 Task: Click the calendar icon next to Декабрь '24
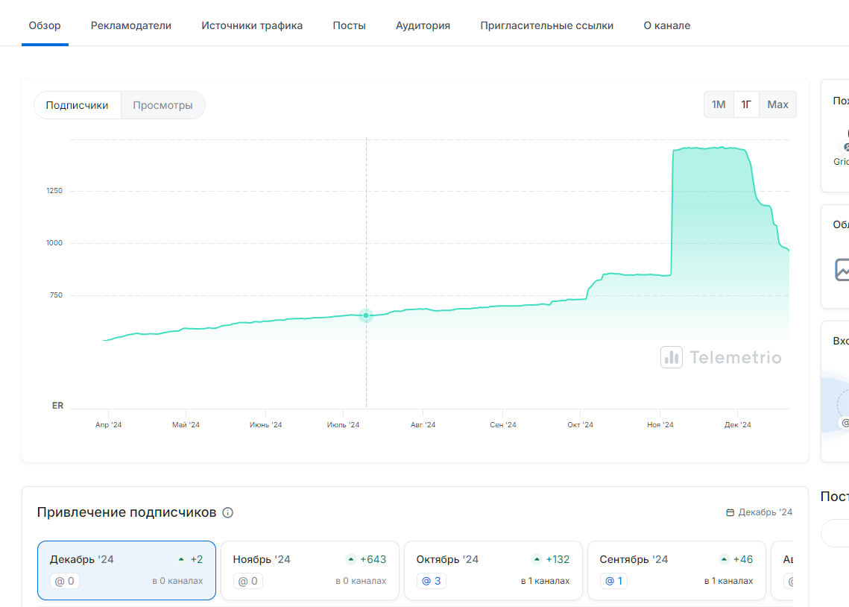[x=730, y=513]
